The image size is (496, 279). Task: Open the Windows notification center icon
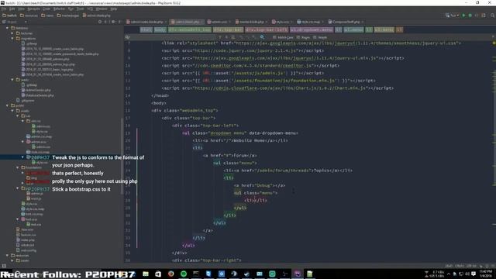pyautogui.click(x=474, y=274)
